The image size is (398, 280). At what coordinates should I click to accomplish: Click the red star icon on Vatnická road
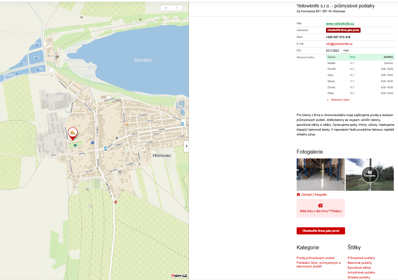[x=116, y=202]
